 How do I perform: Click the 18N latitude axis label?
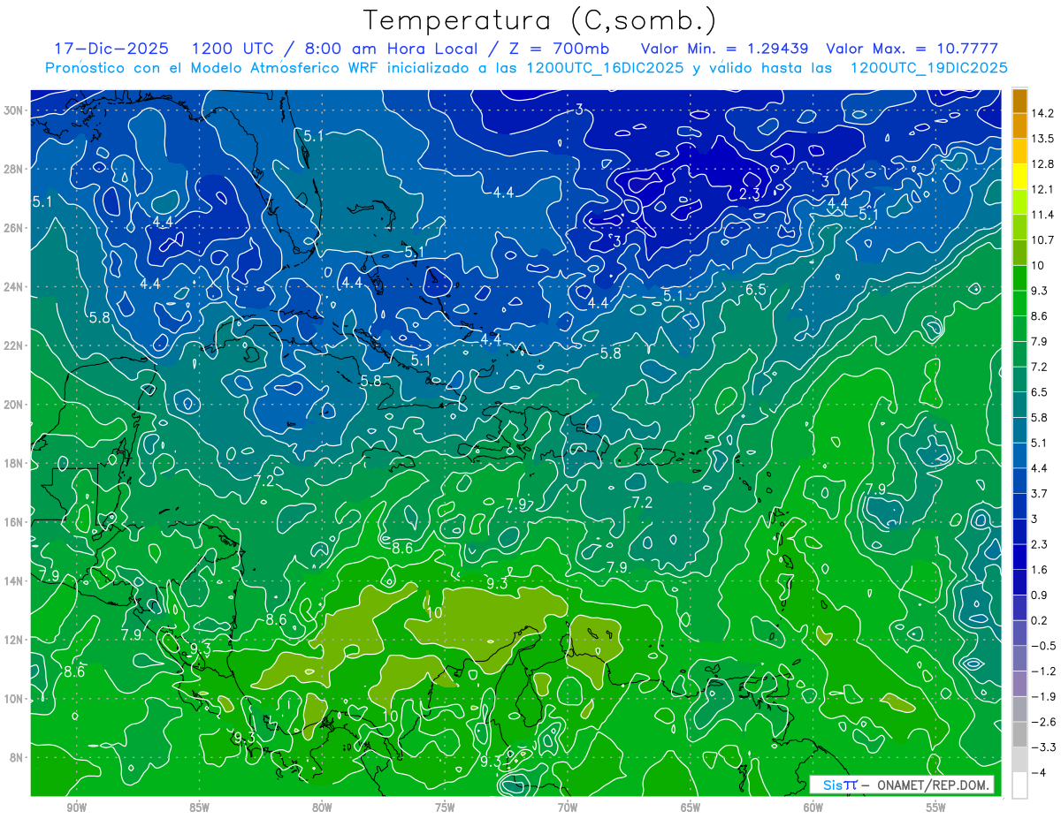(15, 464)
